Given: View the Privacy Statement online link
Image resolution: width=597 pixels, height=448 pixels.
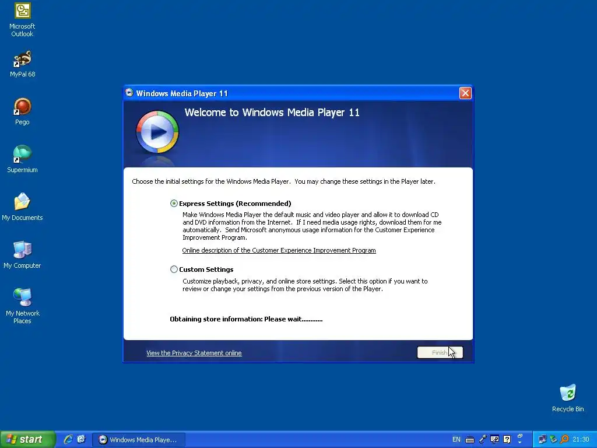Looking at the screenshot, I should pos(194,353).
